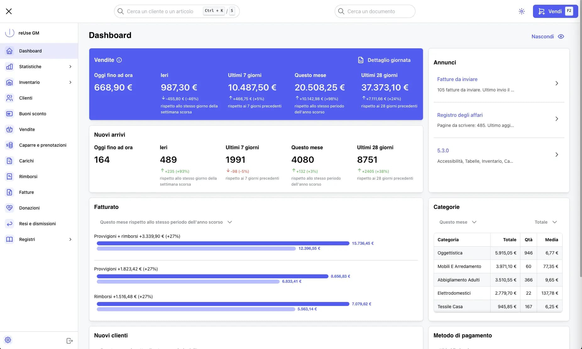Screen dimensions: 582x349
Task: Focus the 'Cerca un documento' search field
Action: click(x=375, y=11)
